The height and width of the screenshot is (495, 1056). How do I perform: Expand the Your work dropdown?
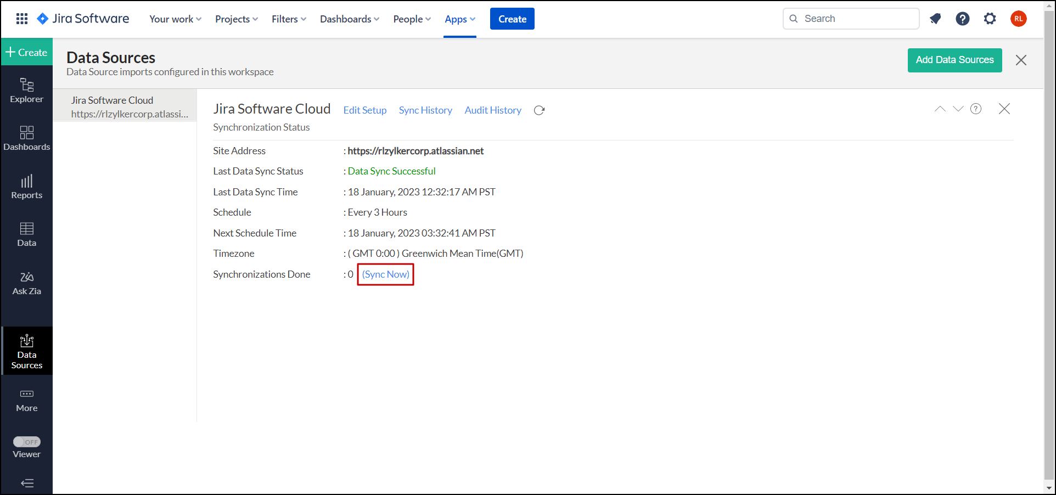(175, 19)
